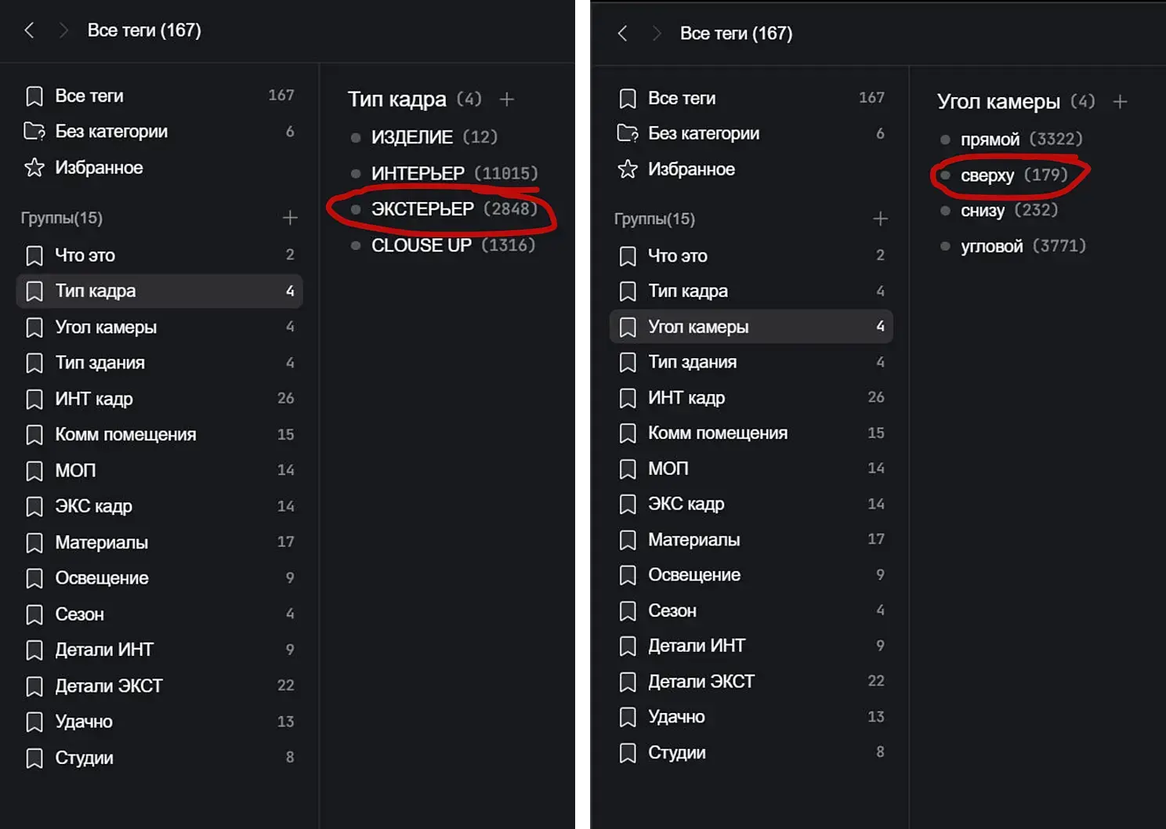Select the сверху tag
The width and height of the screenshot is (1166, 829).
pyautogui.click(x=987, y=176)
